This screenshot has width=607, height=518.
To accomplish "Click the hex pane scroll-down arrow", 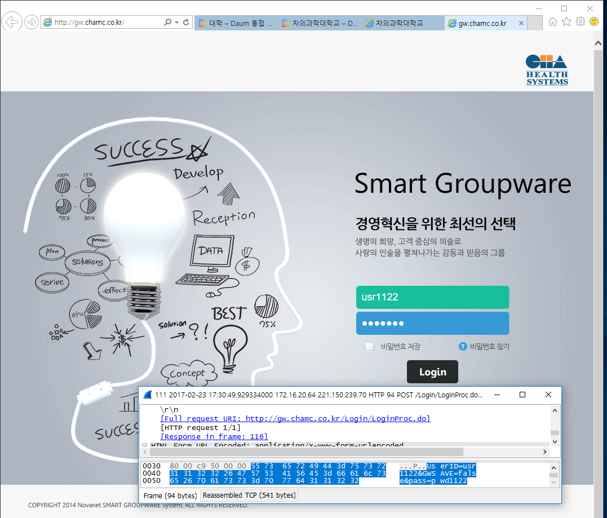I will point(553,482).
